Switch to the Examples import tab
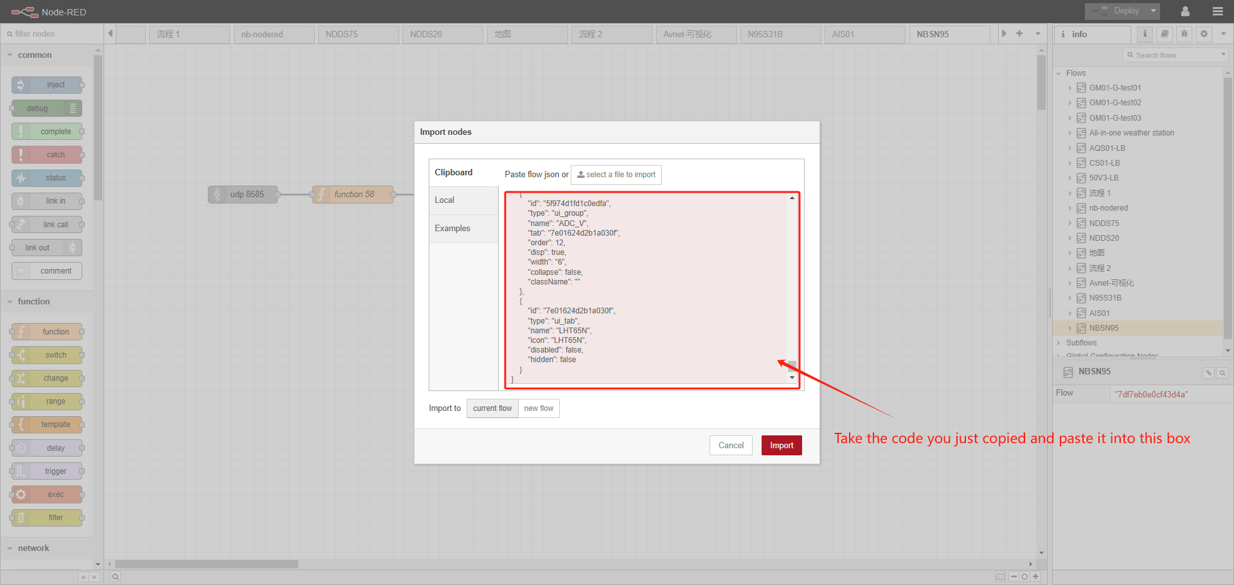Screen dimensions: 1234x585 (x=464, y=229)
